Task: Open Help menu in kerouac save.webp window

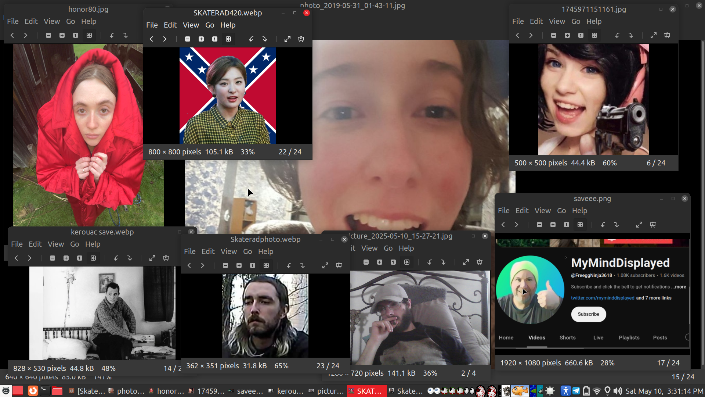Action: [x=93, y=244]
